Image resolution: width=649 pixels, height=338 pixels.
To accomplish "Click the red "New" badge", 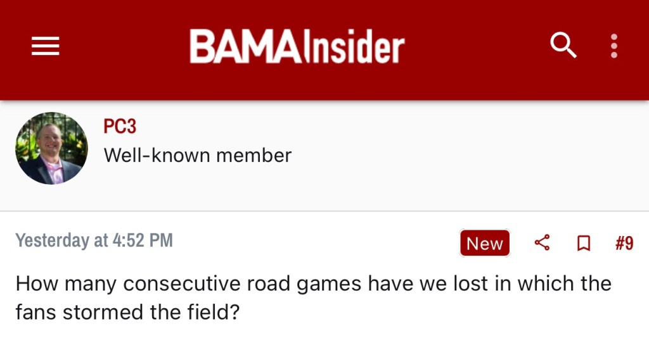I will (485, 243).
